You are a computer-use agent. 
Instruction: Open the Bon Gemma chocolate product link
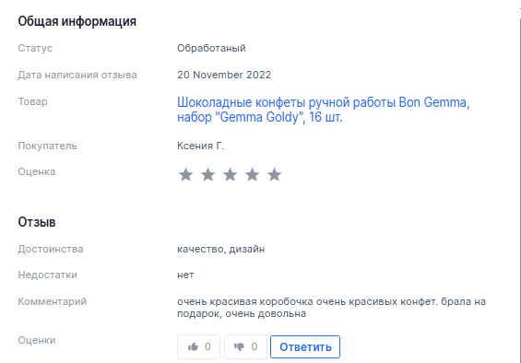(323, 110)
